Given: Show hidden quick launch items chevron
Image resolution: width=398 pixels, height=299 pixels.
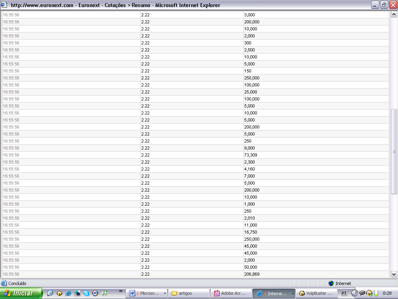Looking at the screenshot, I should pyautogui.click(x=120, y=291).
